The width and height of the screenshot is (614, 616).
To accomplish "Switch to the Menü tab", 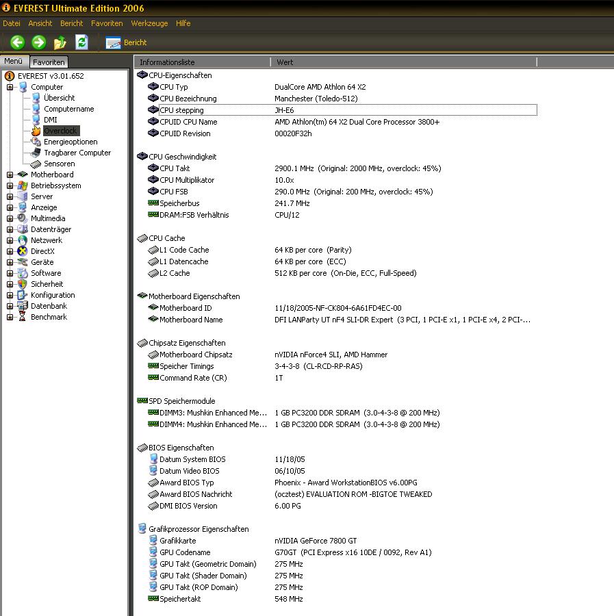I will 14,61.
